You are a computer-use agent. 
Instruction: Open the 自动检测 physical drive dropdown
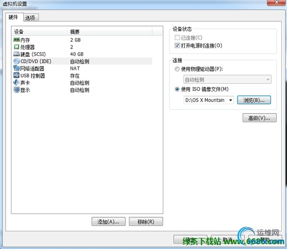tap(227, 79)
